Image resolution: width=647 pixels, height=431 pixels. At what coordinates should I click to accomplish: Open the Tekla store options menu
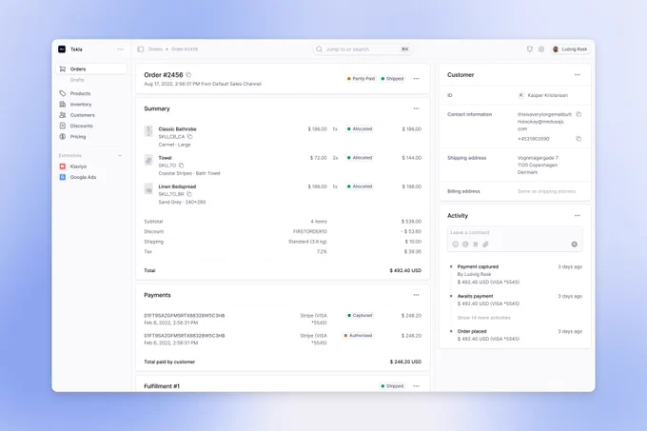(120, 49)
